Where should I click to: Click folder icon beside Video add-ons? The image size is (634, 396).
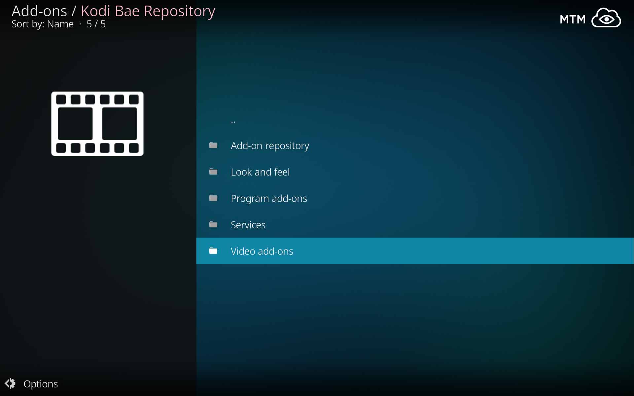click(213, 251)
